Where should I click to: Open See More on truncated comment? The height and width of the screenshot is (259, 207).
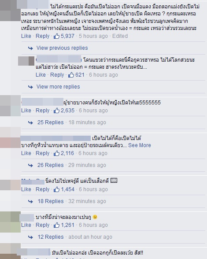tap(140, 145)
